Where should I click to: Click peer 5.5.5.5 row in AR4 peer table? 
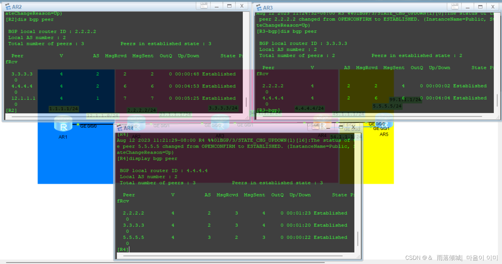235,237
